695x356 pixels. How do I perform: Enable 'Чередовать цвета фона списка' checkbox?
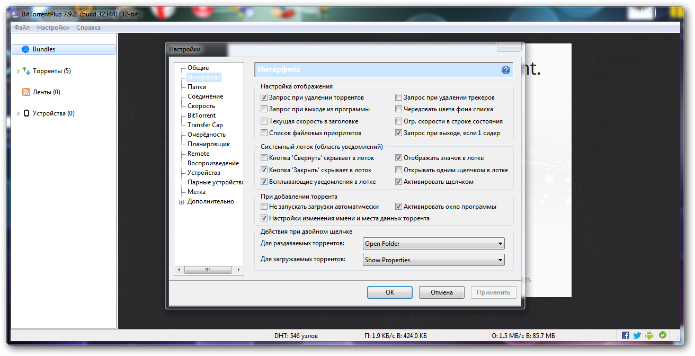(399, 109)
